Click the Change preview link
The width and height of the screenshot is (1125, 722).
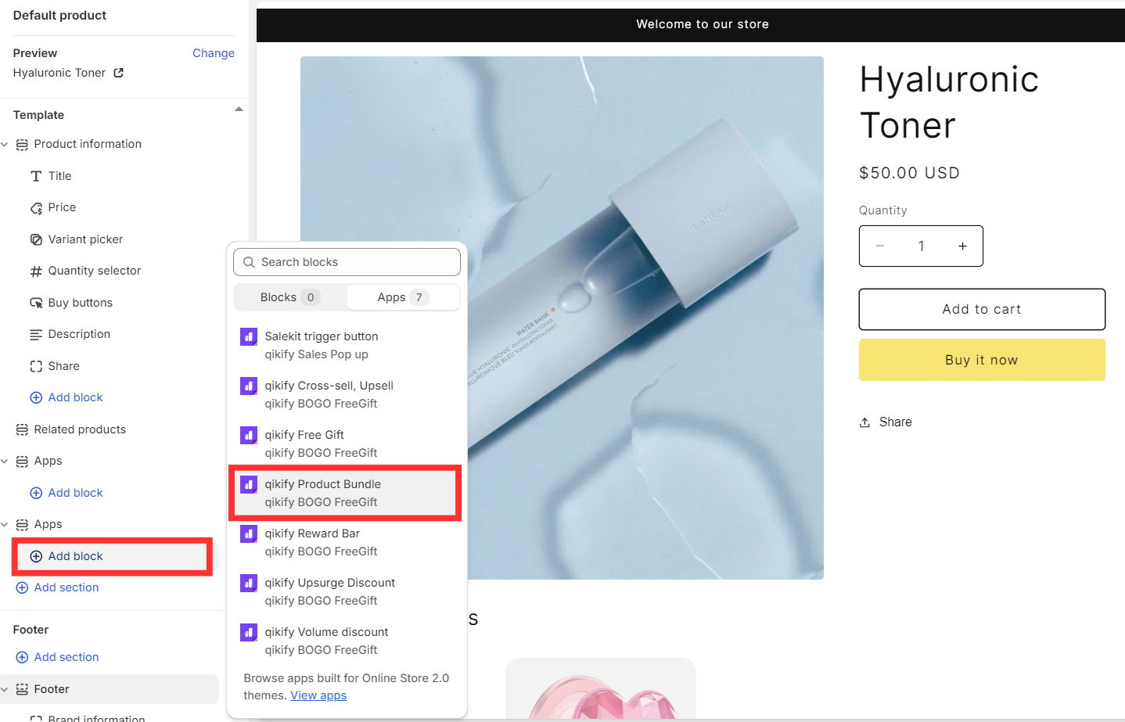(x=214, y=53)
